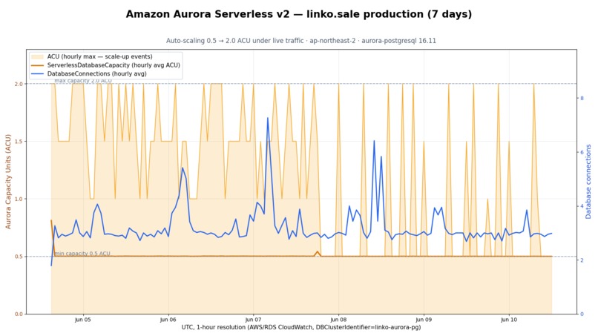Click the 'Jun 06' date tick label
Viewport: 598px width, 336px height.
pos(168,320)
